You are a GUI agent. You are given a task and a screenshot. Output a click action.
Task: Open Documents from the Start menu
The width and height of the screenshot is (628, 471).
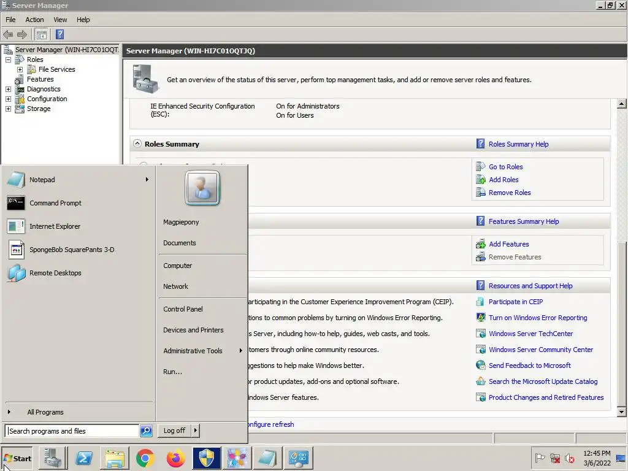180,243
